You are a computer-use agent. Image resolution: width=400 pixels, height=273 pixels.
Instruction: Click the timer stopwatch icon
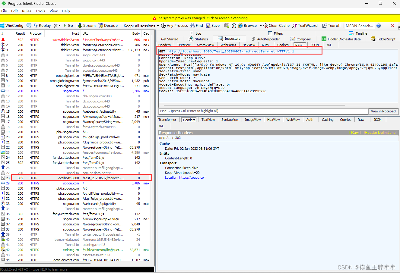pos(234,26)
